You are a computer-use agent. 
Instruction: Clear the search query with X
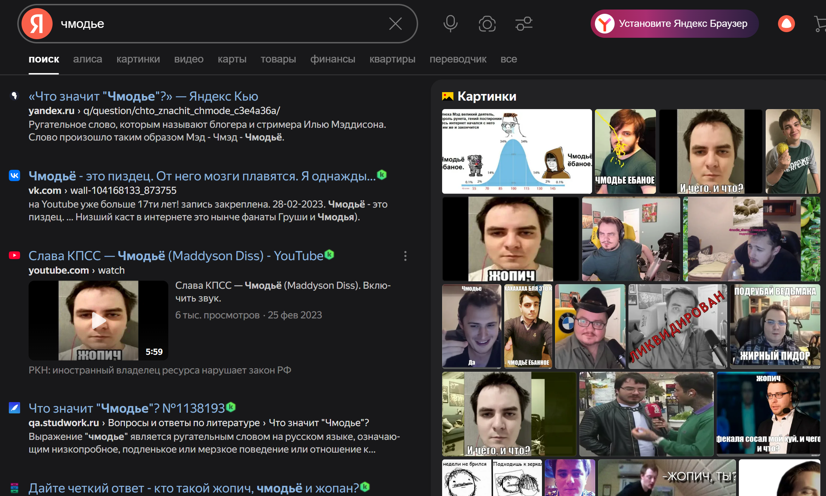pos(395,24)
